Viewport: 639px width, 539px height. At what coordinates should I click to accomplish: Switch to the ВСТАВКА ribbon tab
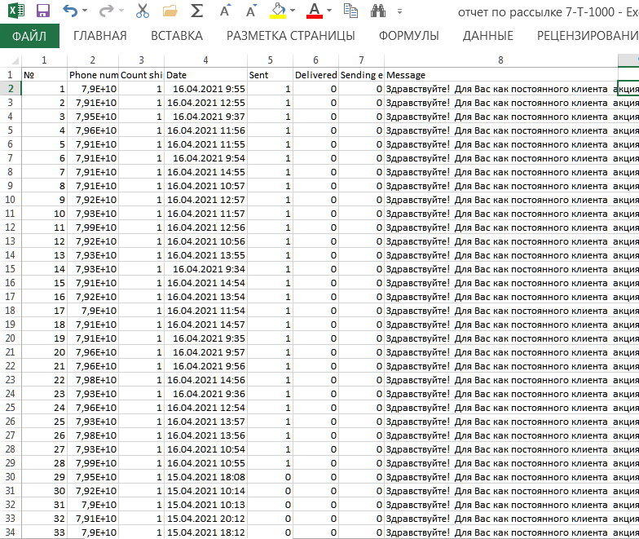click(177, 36)
